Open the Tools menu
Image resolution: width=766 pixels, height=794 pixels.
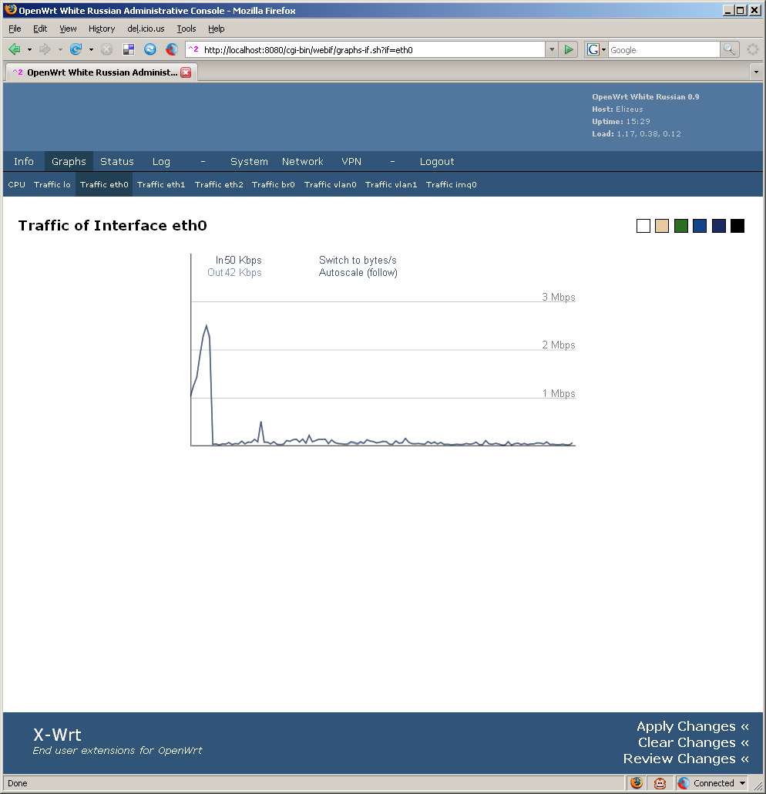pos(186,29)
